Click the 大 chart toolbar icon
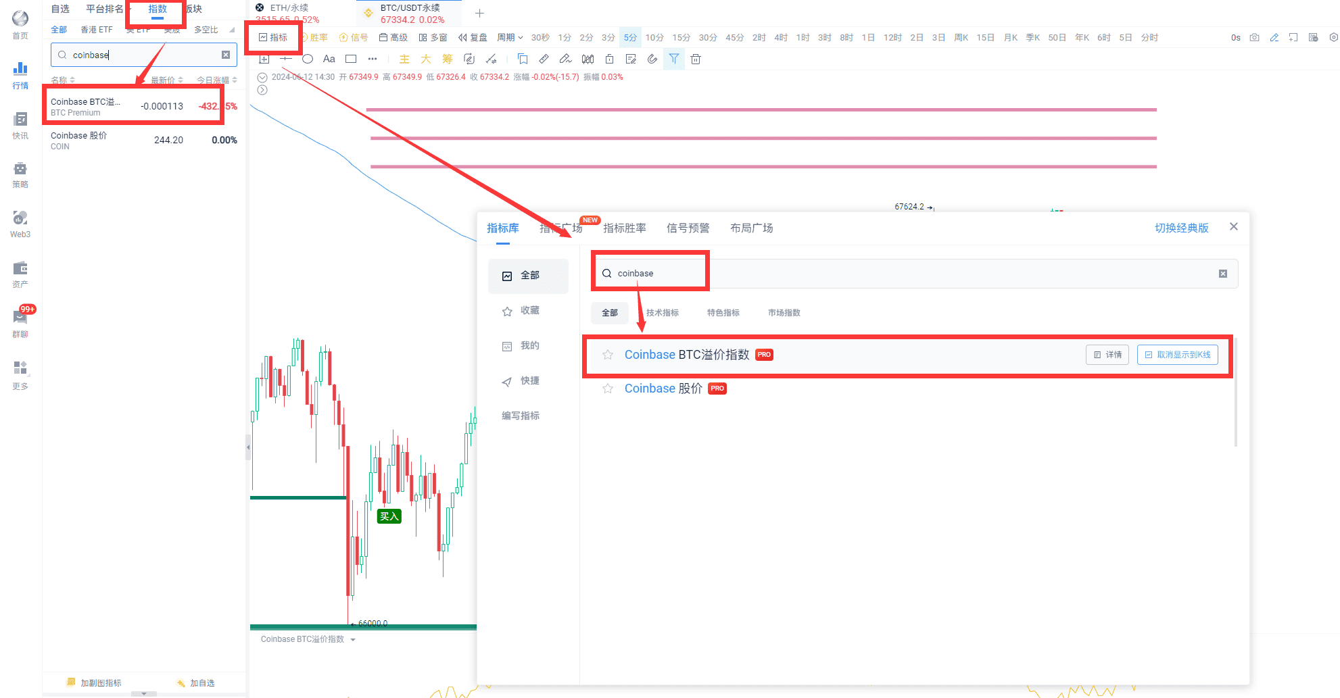The width and height of the screenshot is (1340, 698). [426, 59]
